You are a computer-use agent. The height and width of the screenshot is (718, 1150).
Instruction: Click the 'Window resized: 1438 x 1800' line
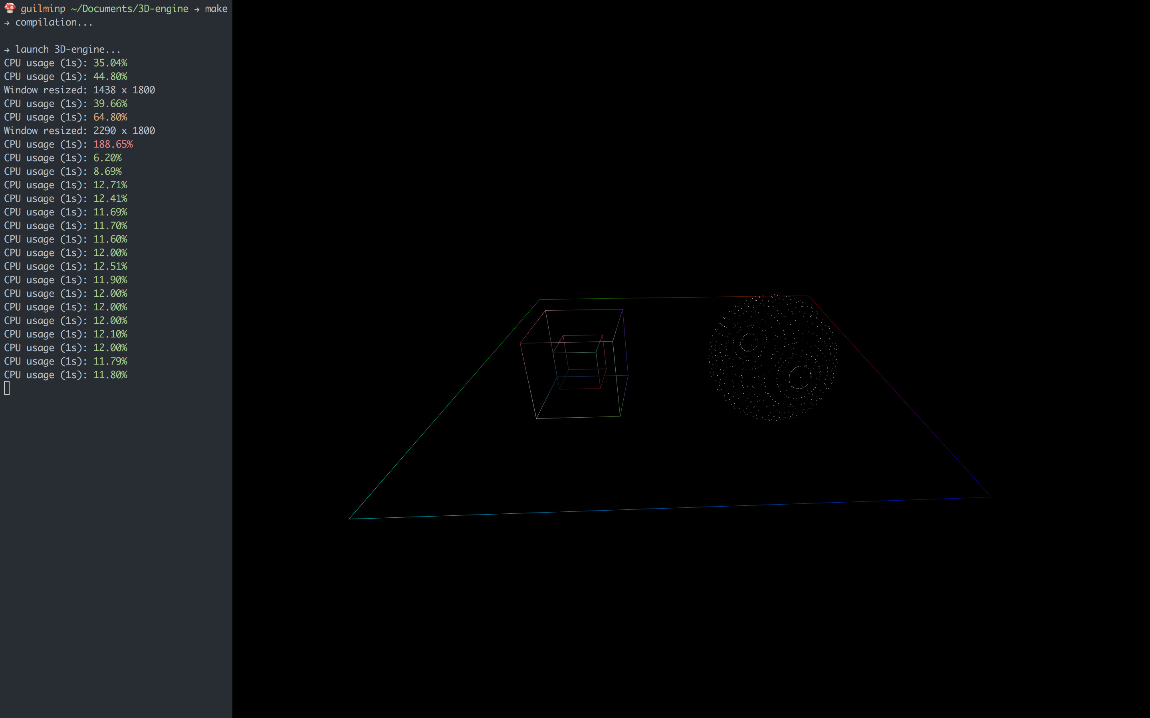79,90
